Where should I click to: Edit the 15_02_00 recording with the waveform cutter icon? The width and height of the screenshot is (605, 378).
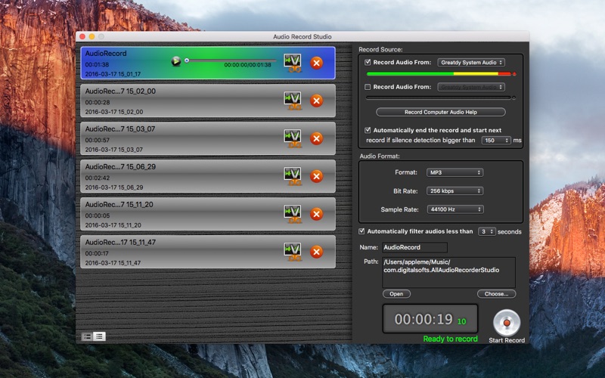(x=293, y=101)
